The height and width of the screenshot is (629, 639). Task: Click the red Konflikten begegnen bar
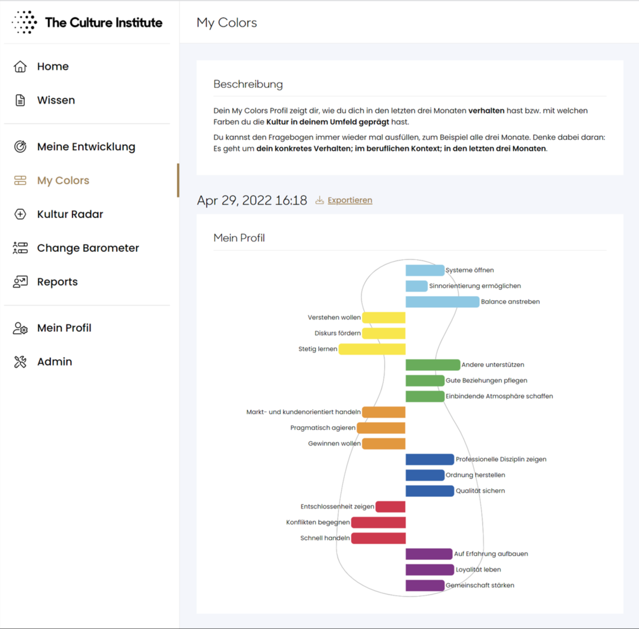click(x=378, y=522)
